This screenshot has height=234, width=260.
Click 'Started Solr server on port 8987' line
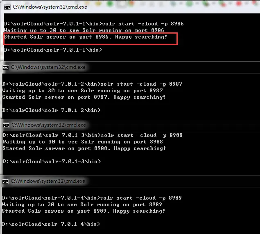click(84, 97)
